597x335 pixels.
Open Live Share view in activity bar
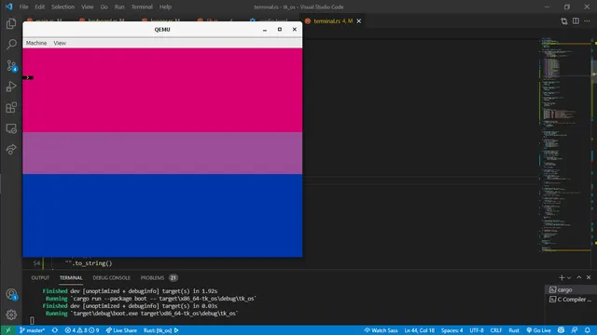pos(11,149)
